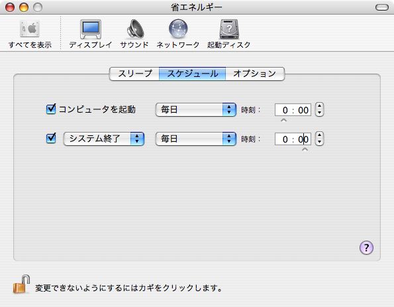394x307 pixels.
Task: Click the red close window button
Action: (x=10, y=7)
